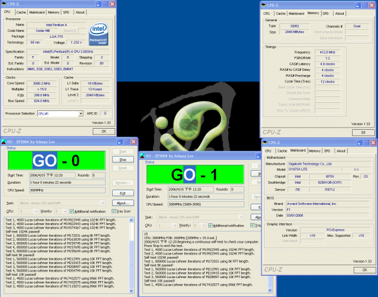This screenshot has width=378, height=297.
Task: Click CPU-Z title icon in CPU window
Action: coord(4,4)
